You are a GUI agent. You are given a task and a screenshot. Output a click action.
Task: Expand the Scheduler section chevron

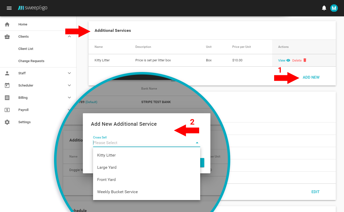click(69, 86)
